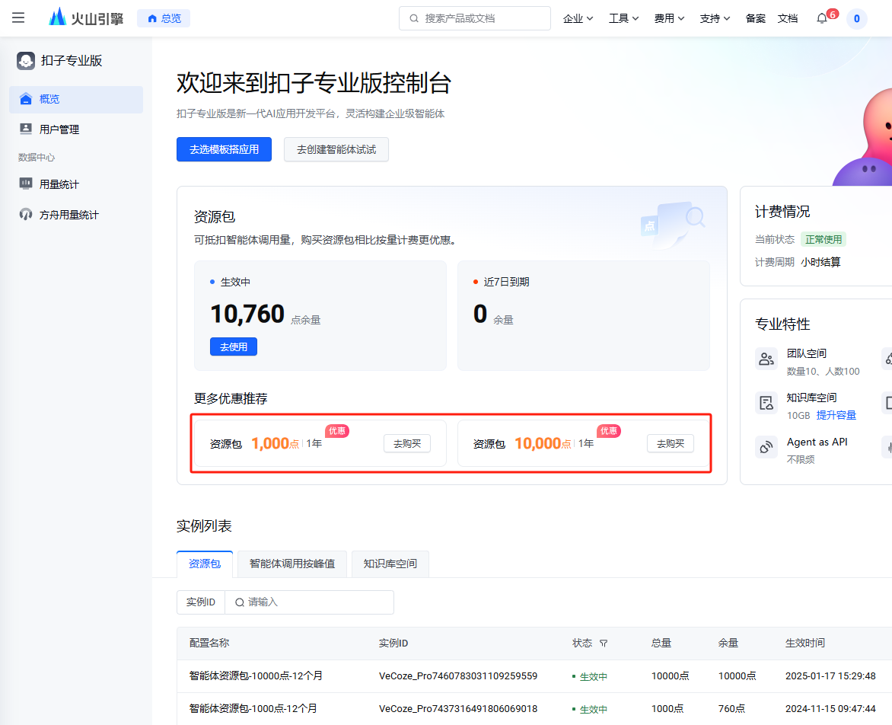Screen dimensions: 892x725
Task: Switch to the 智能体调用按峰值 tab
Action: (291, 564)
